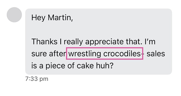Click the word 'appreciate' in the message
181x96 pixels.
tap(104, 42)
